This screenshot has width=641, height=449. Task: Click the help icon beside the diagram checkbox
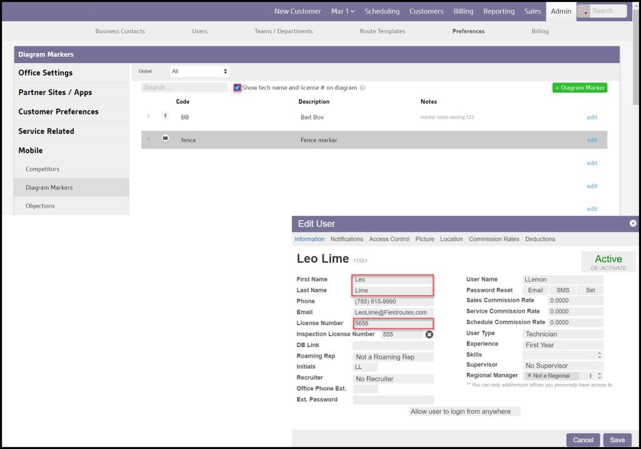tap(362, 88)
